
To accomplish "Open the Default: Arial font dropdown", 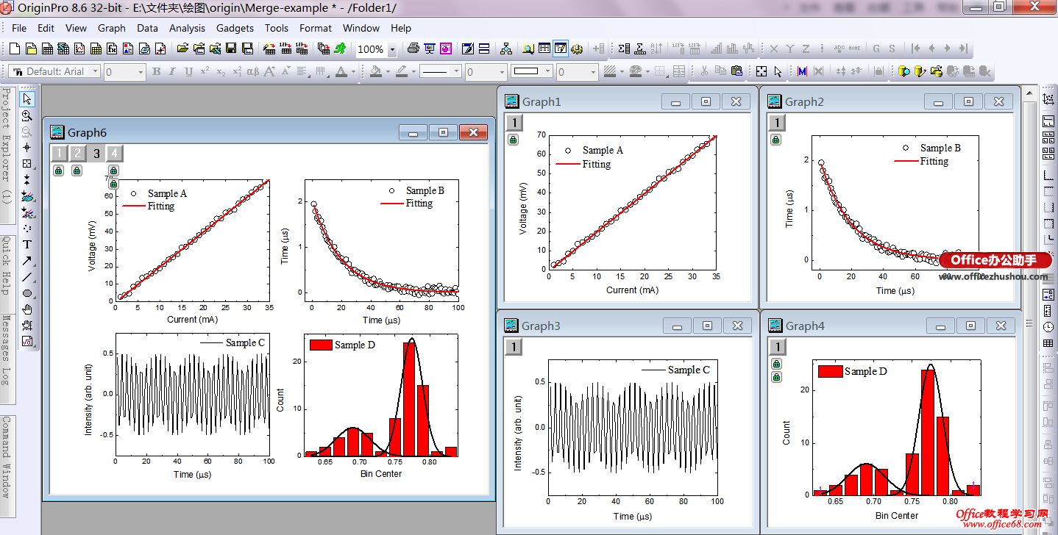I will 93,71.
